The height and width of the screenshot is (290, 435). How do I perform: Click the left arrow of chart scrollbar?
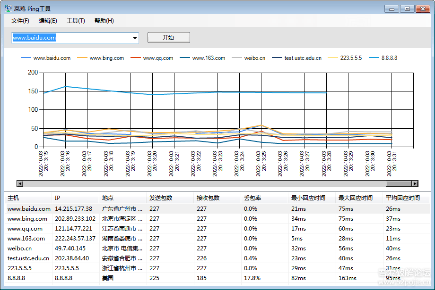pos(20,184)
